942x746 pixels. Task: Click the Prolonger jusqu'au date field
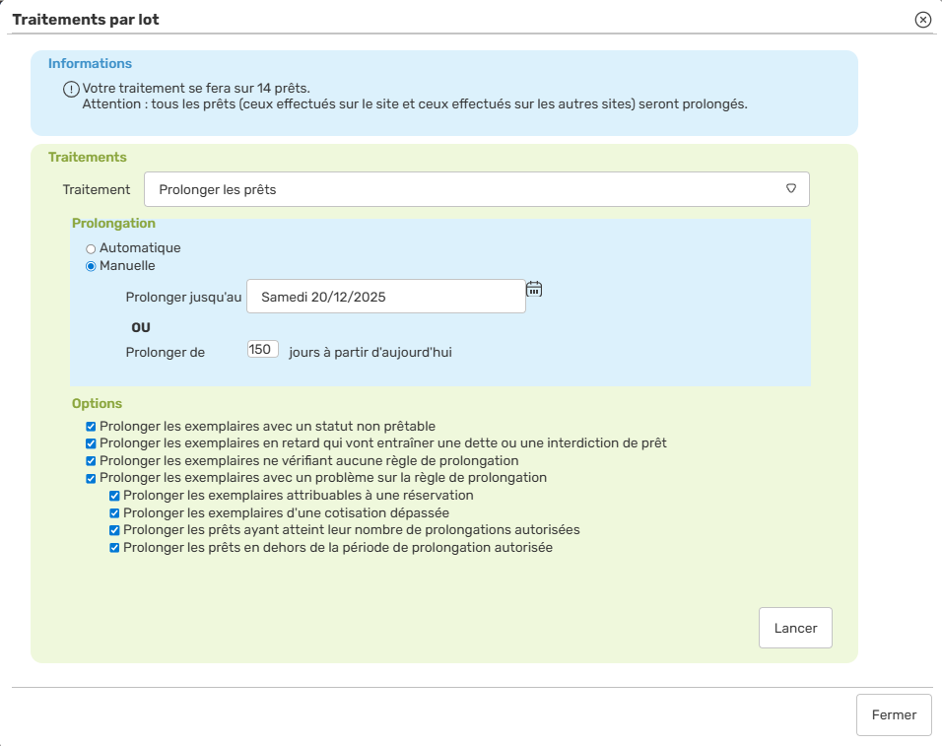pyautogui.click(x=385, y=296)
